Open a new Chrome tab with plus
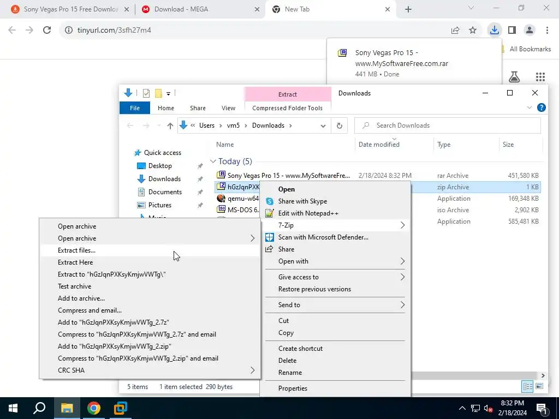Screen dimensions: 559x419 pyautogui.click(x=408, y=9)
